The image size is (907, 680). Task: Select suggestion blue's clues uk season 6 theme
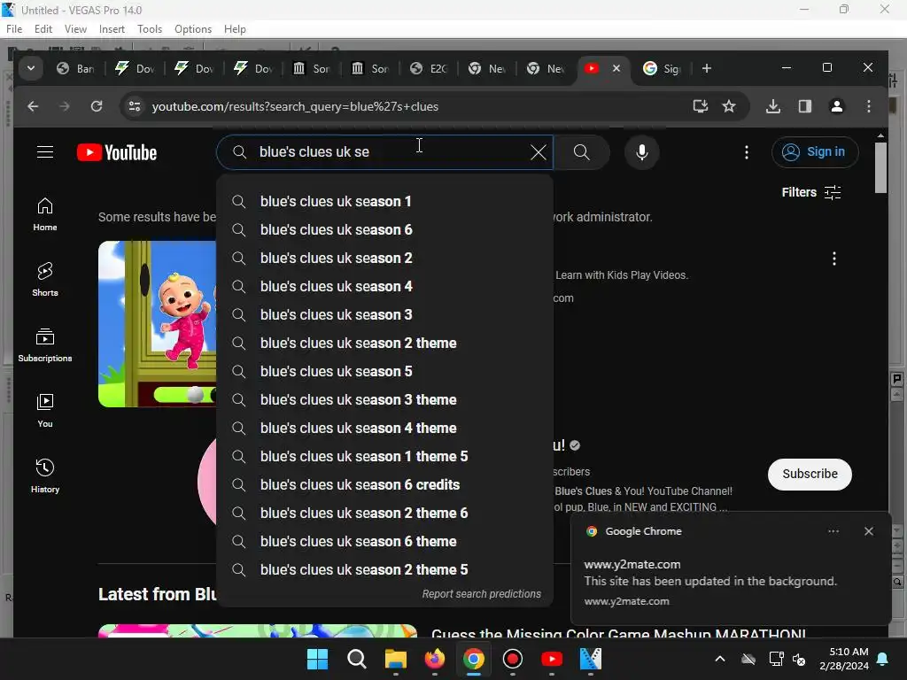point(384,541)
